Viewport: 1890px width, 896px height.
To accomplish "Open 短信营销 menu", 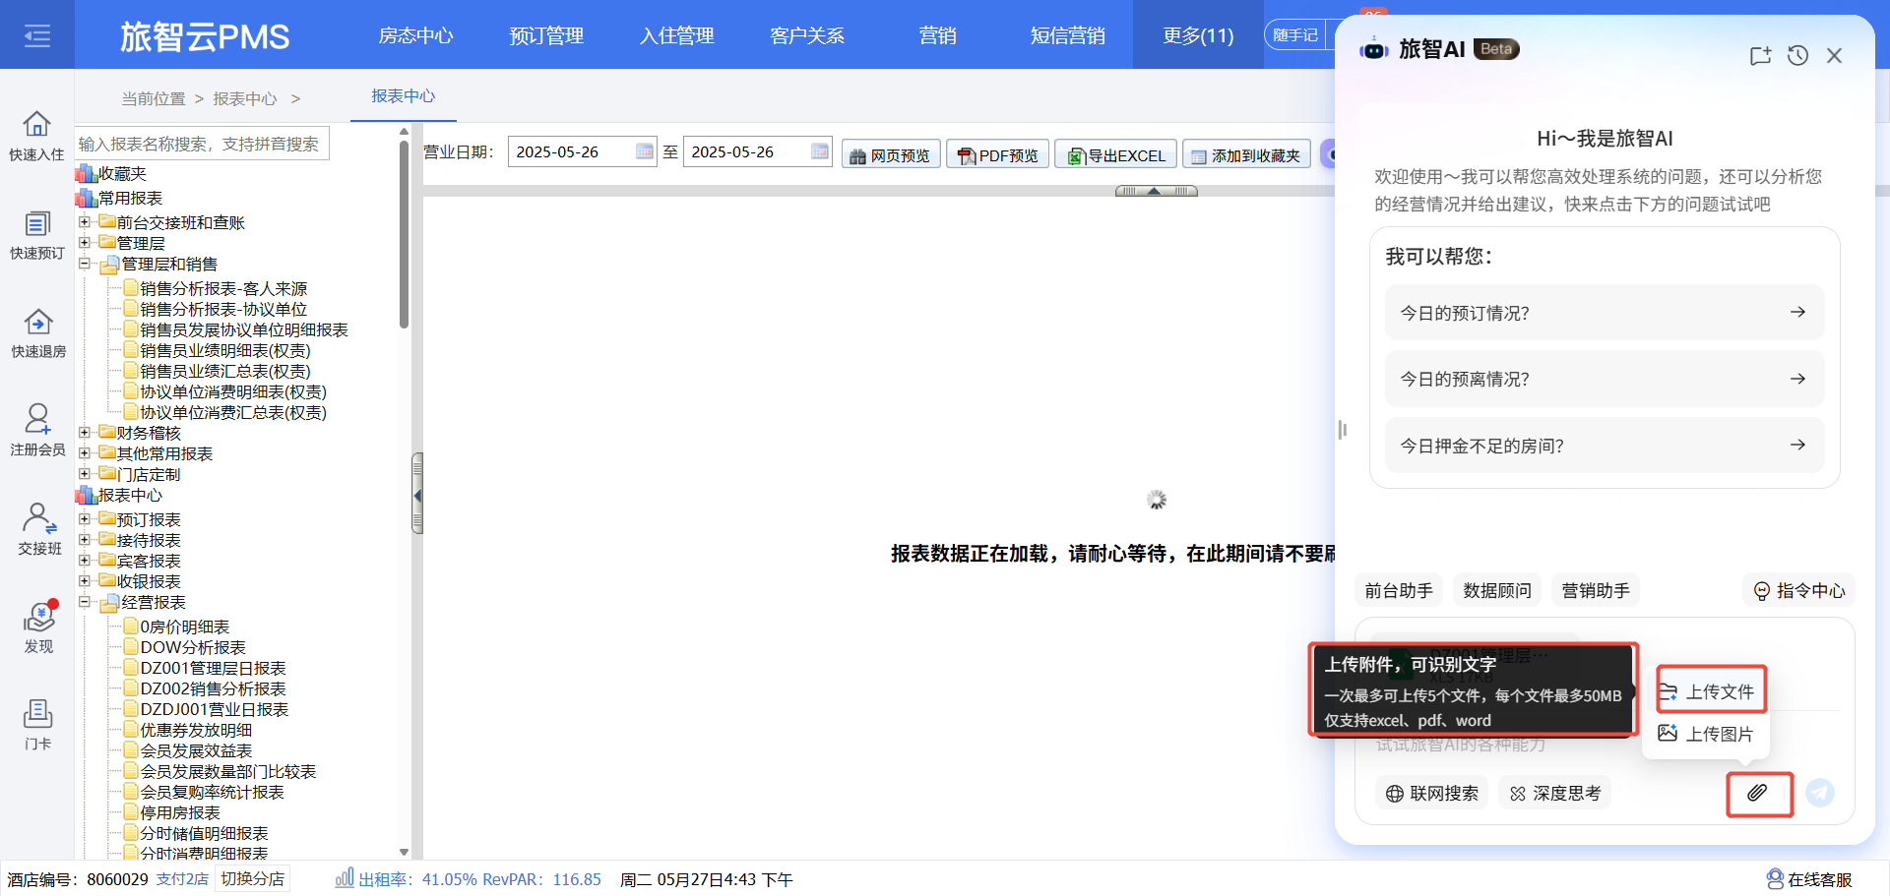I will click(1068, 35).
